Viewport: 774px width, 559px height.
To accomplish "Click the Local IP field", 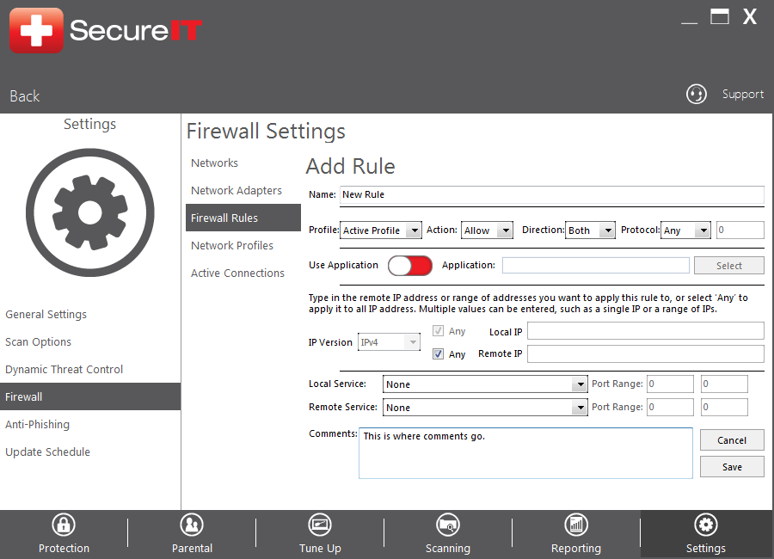I will [x=646, y=331].
